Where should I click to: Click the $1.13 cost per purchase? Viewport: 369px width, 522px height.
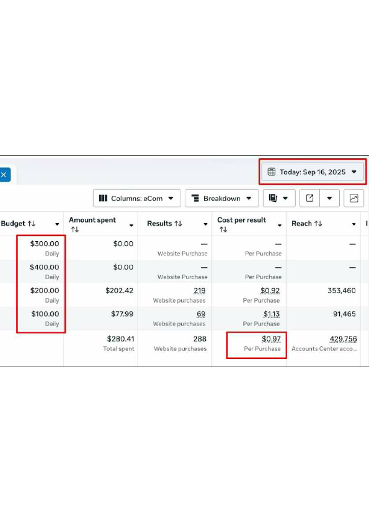click(x=272, y=314)
